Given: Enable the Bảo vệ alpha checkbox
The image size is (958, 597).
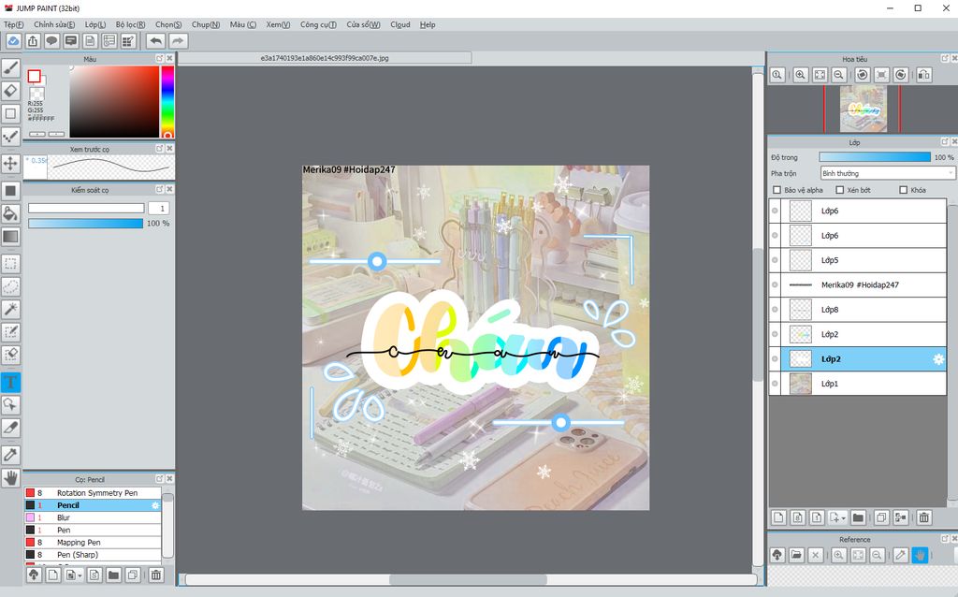Looking at the screenshot, I should [x=777, y=190].
